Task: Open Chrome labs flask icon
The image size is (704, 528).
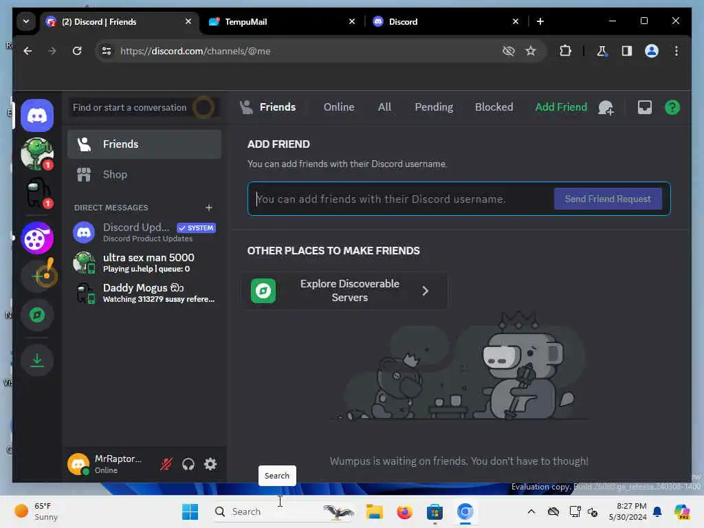Action: [602, 51]
